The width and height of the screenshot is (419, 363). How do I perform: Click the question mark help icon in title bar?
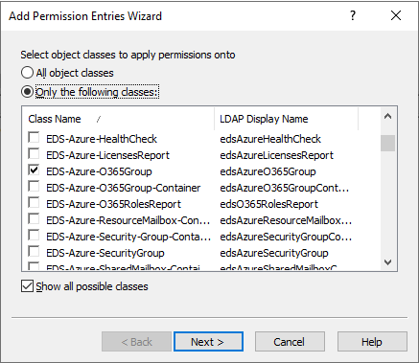pos(353,15)
